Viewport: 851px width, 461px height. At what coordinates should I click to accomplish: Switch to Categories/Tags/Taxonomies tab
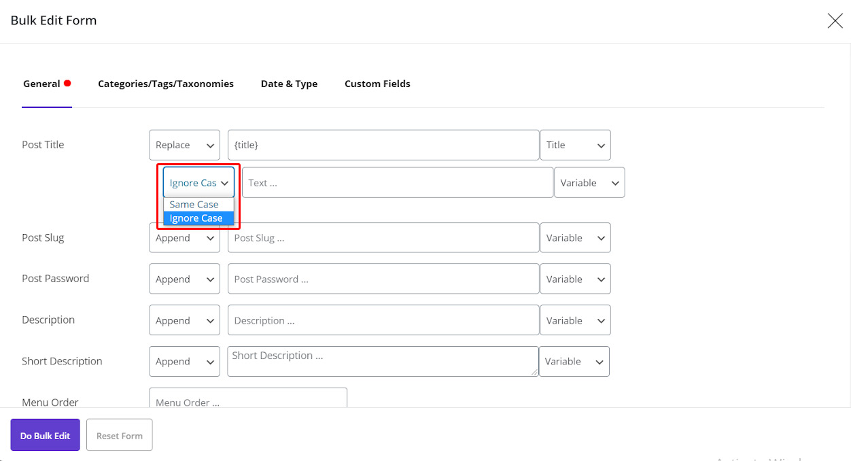point(166,84)
